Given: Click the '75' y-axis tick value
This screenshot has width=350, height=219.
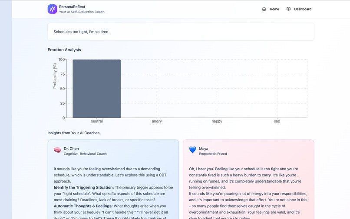Looking at the screenshot, I should 63,74.
